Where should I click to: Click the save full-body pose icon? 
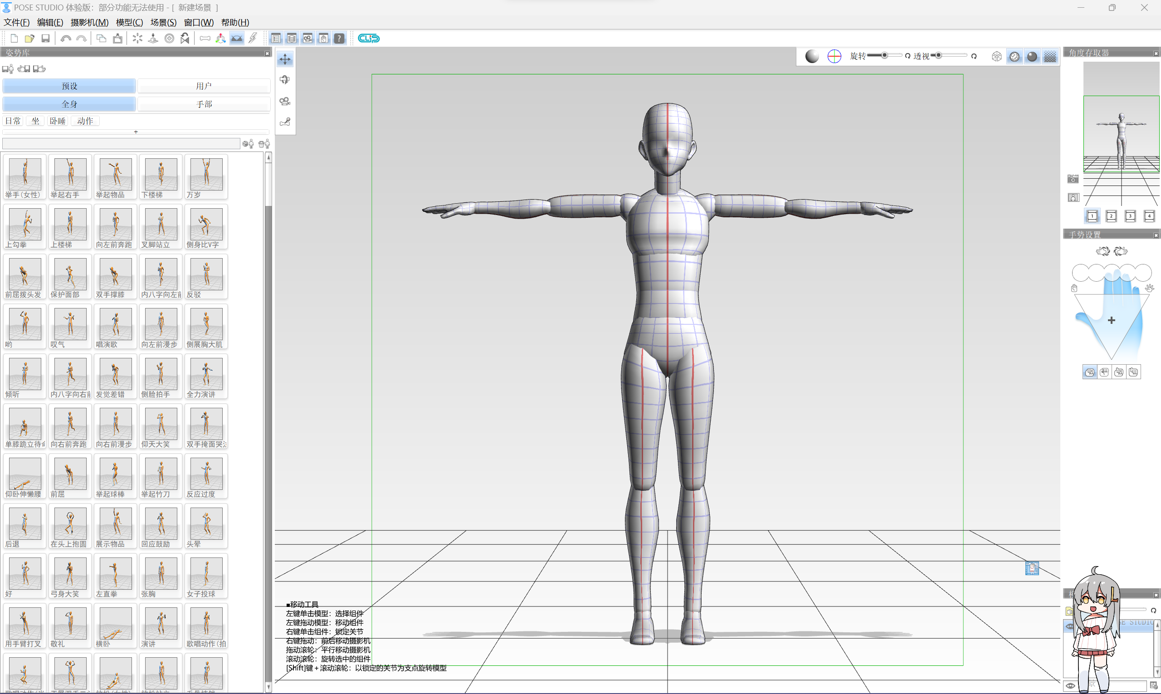(x=8, y=69)
